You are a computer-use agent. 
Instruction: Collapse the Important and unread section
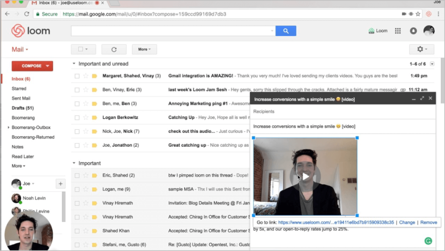coord(74,64)
